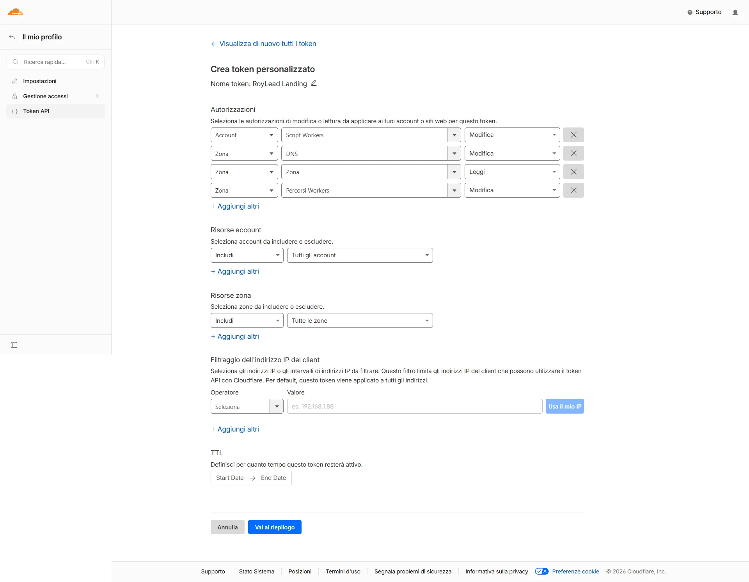Open Modifica dropdown for Percorsi Workers
This screenshot has width=749, height=582.
click(512, 190)
